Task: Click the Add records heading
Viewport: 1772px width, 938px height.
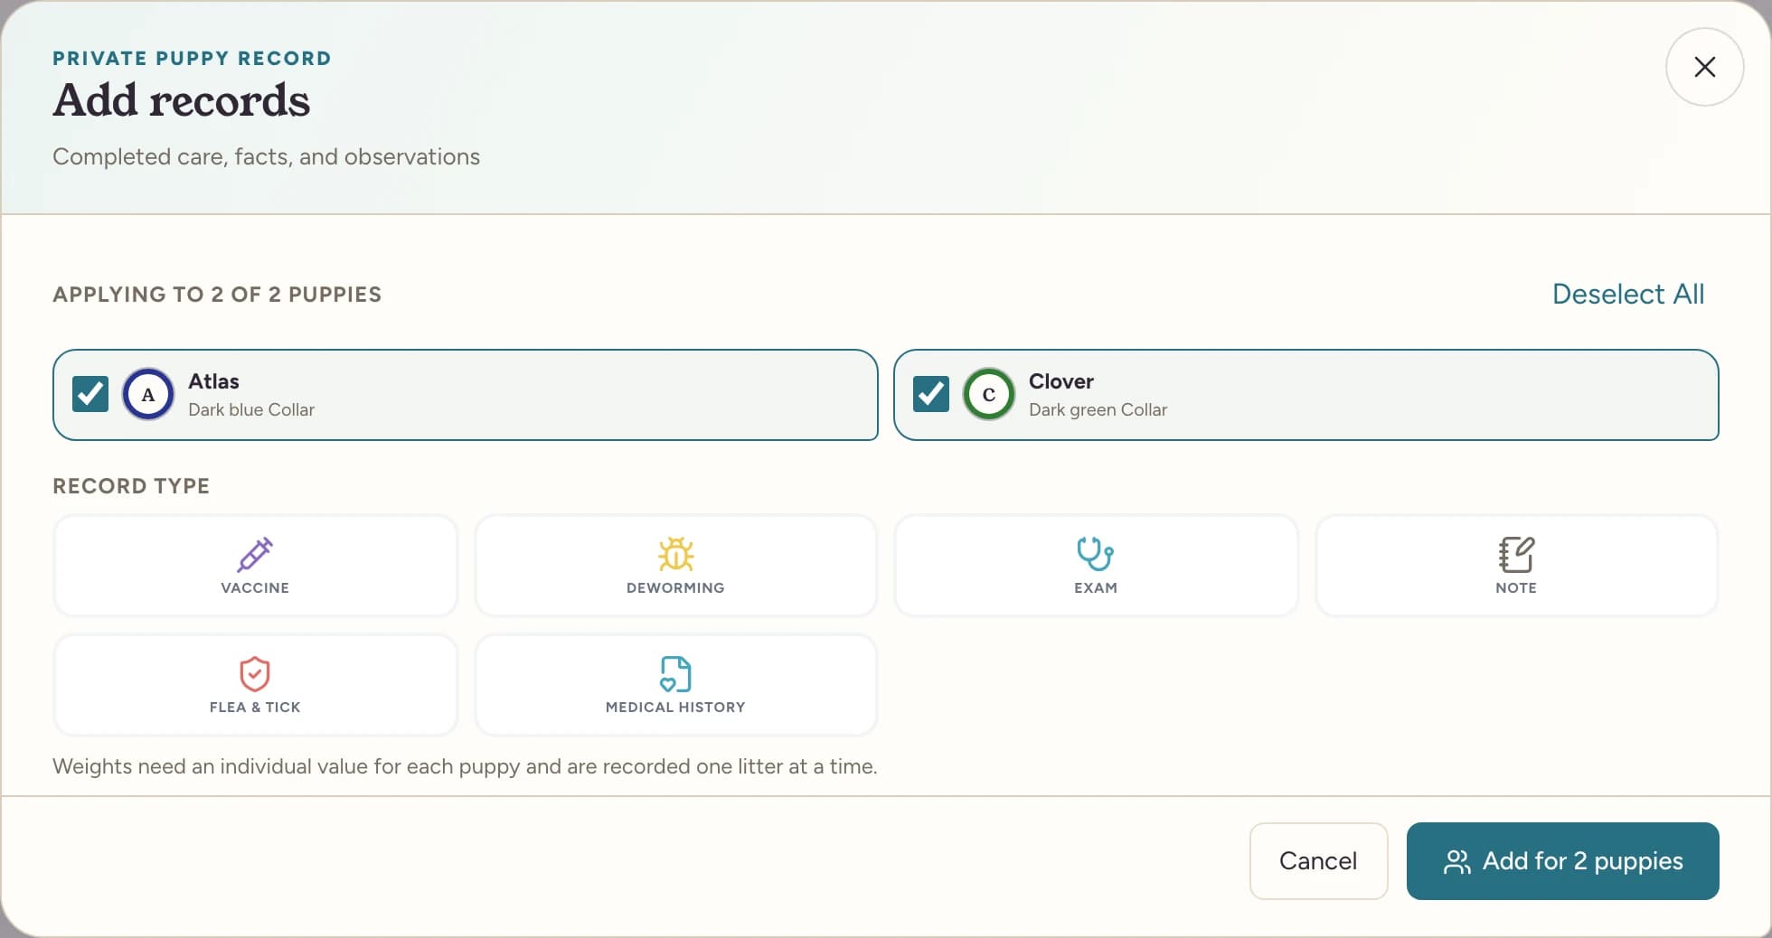Action: (x=181, y=100)
